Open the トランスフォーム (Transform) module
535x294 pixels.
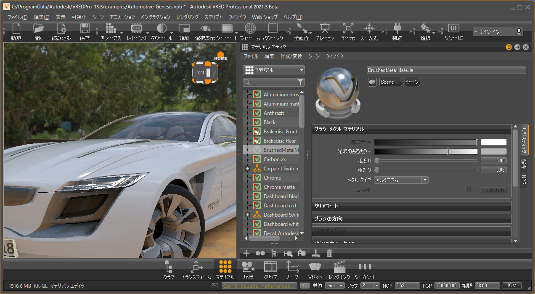[197, 270]
